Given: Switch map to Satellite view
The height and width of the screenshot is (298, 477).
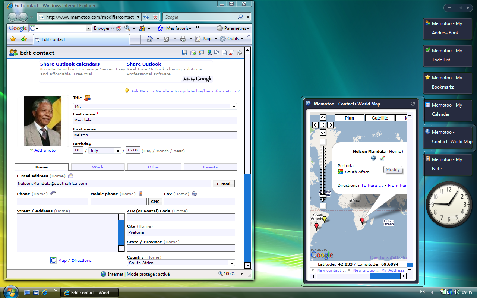Looking at the screenshot, I should pos(380,118).
